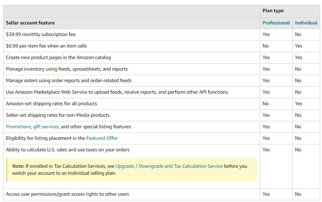Screen dimensions: 322x202
Task: Follow the Featured Offer link
Action: [102, 138]
